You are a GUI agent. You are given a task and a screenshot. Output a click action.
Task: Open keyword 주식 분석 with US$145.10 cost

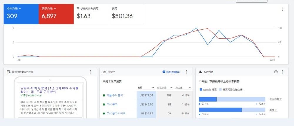click(x=112, y=104)
